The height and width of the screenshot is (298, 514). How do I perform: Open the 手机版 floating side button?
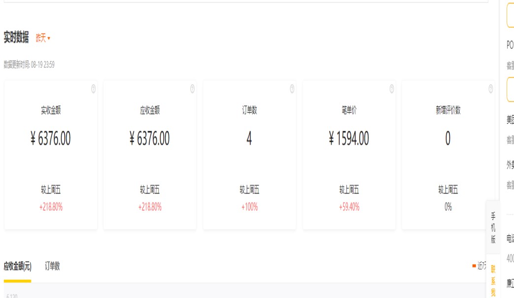[x=493, y=228]
